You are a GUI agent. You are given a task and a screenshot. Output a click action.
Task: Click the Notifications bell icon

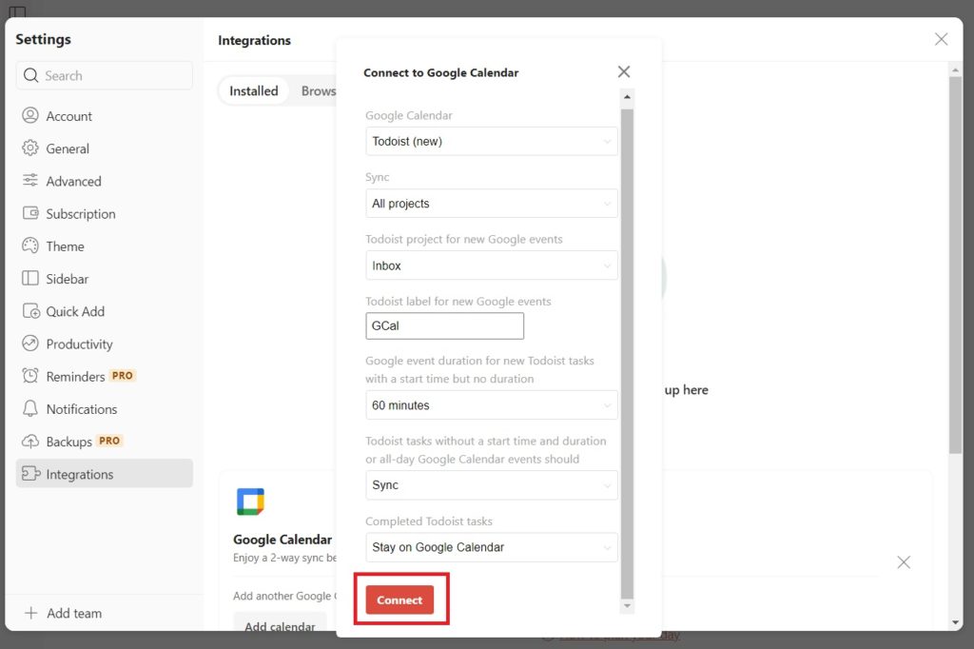[29, 408]
